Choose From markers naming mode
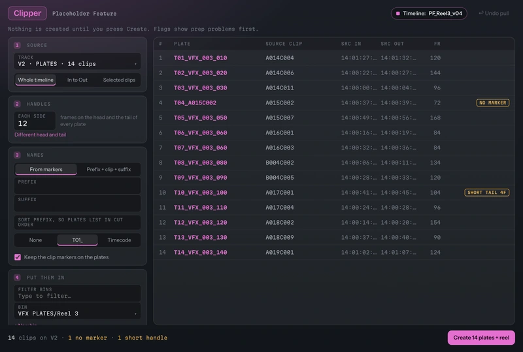Screen dimensions: 523x352 (46, 169)
